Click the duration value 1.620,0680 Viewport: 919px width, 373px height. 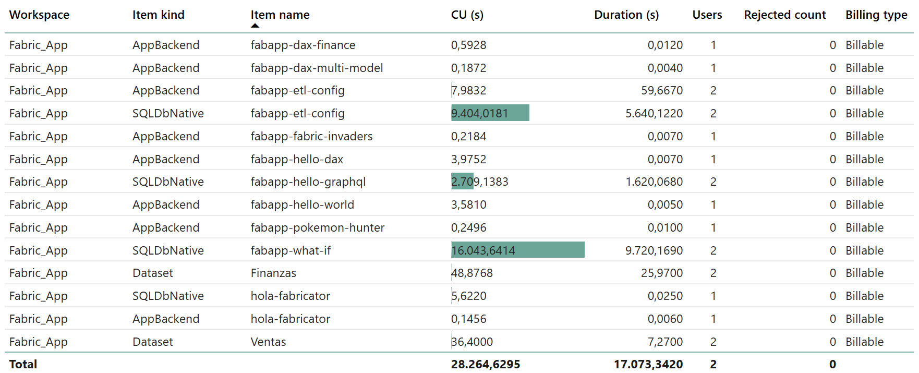tap(654, 182)
